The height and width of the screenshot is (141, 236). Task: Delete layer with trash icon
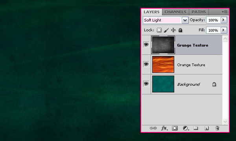[217, 128]
